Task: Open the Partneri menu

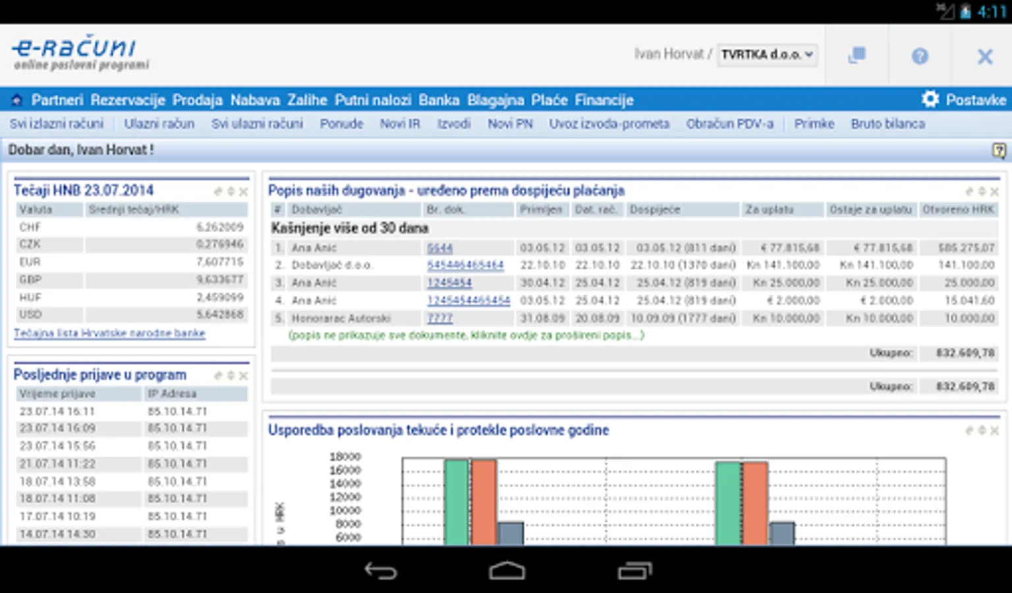Action: pyautogui.click(x=57, y=100)
